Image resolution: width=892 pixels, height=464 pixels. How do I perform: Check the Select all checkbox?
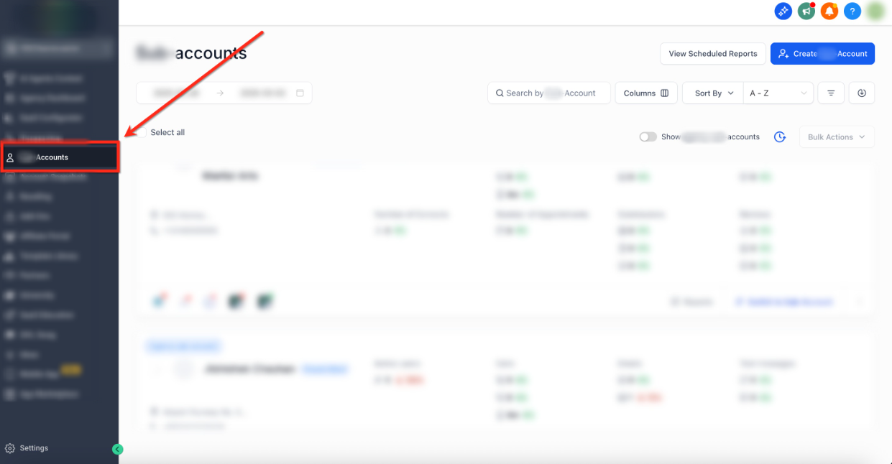(x=142, y=132)
